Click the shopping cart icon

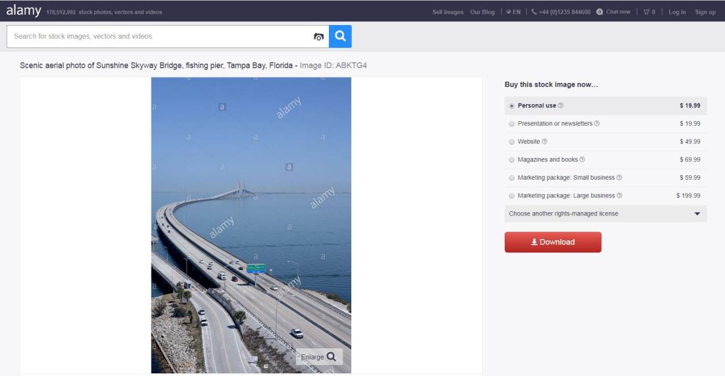pyautogui.click(x=647, y=12)
